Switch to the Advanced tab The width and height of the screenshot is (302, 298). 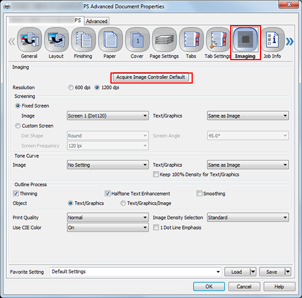coord(96,21)
